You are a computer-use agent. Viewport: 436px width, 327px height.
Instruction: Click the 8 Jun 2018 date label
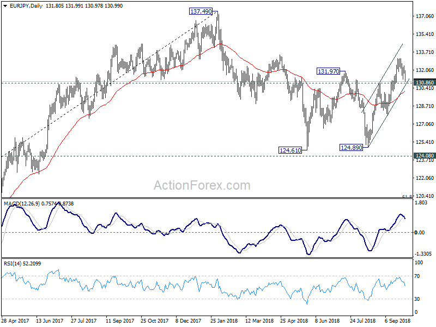[327, 320]
